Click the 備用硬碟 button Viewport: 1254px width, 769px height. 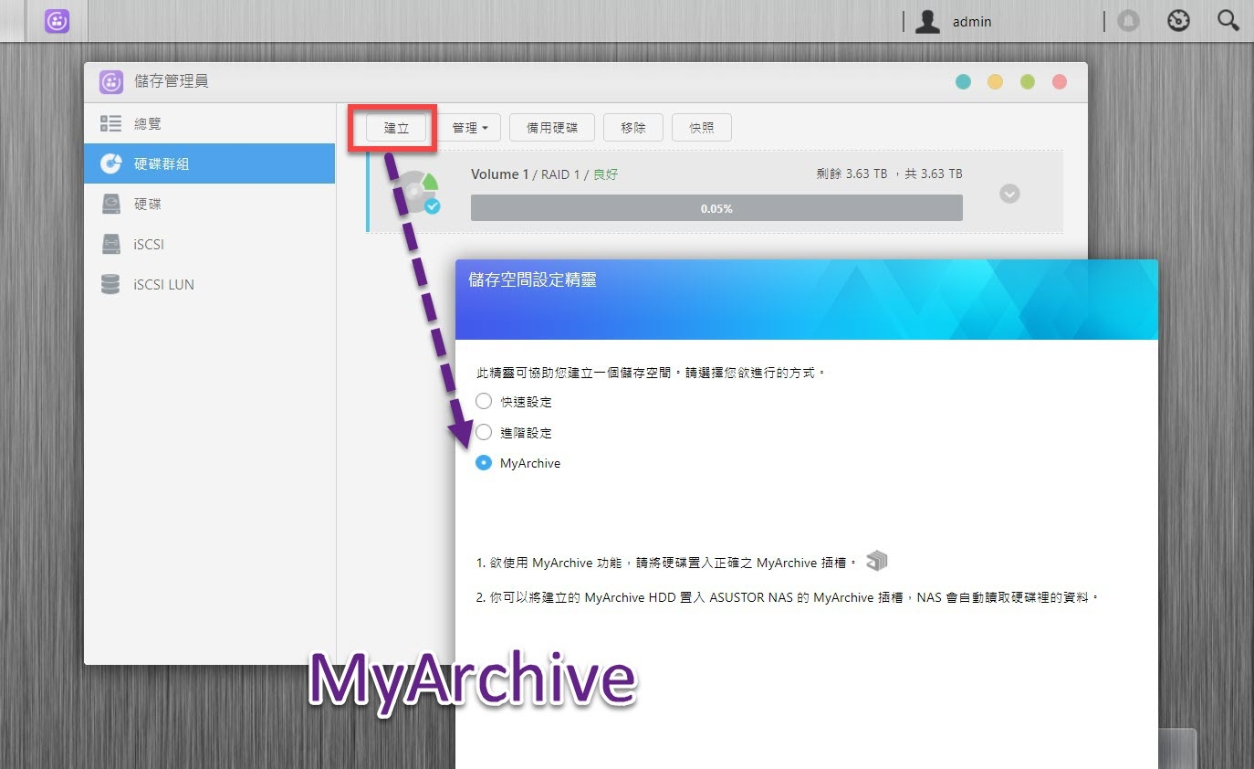tap(552, 128)
